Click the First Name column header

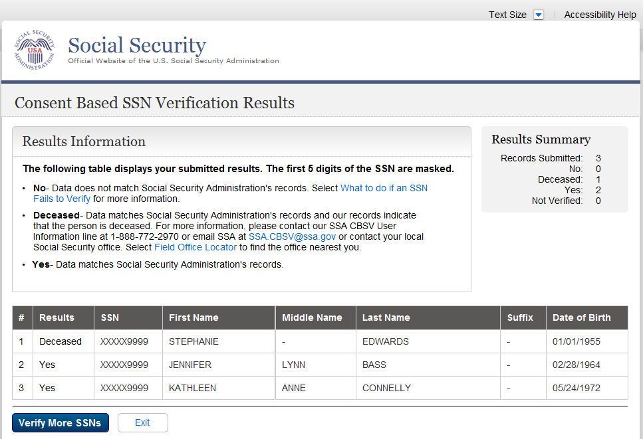click(x=193, y=317)
